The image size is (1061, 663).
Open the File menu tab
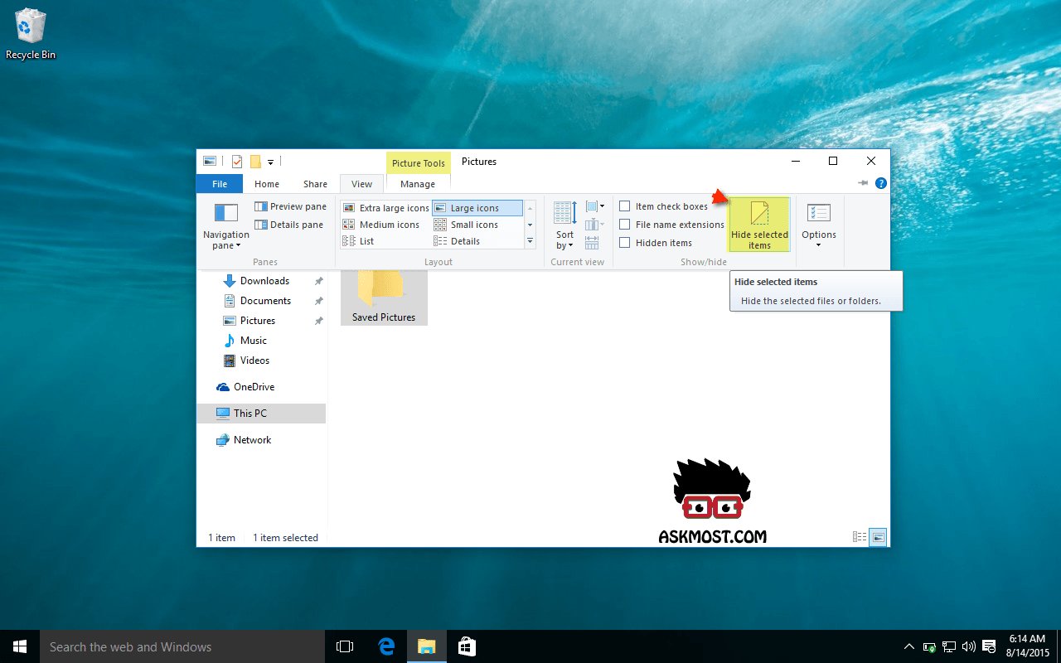coord(220,184)
